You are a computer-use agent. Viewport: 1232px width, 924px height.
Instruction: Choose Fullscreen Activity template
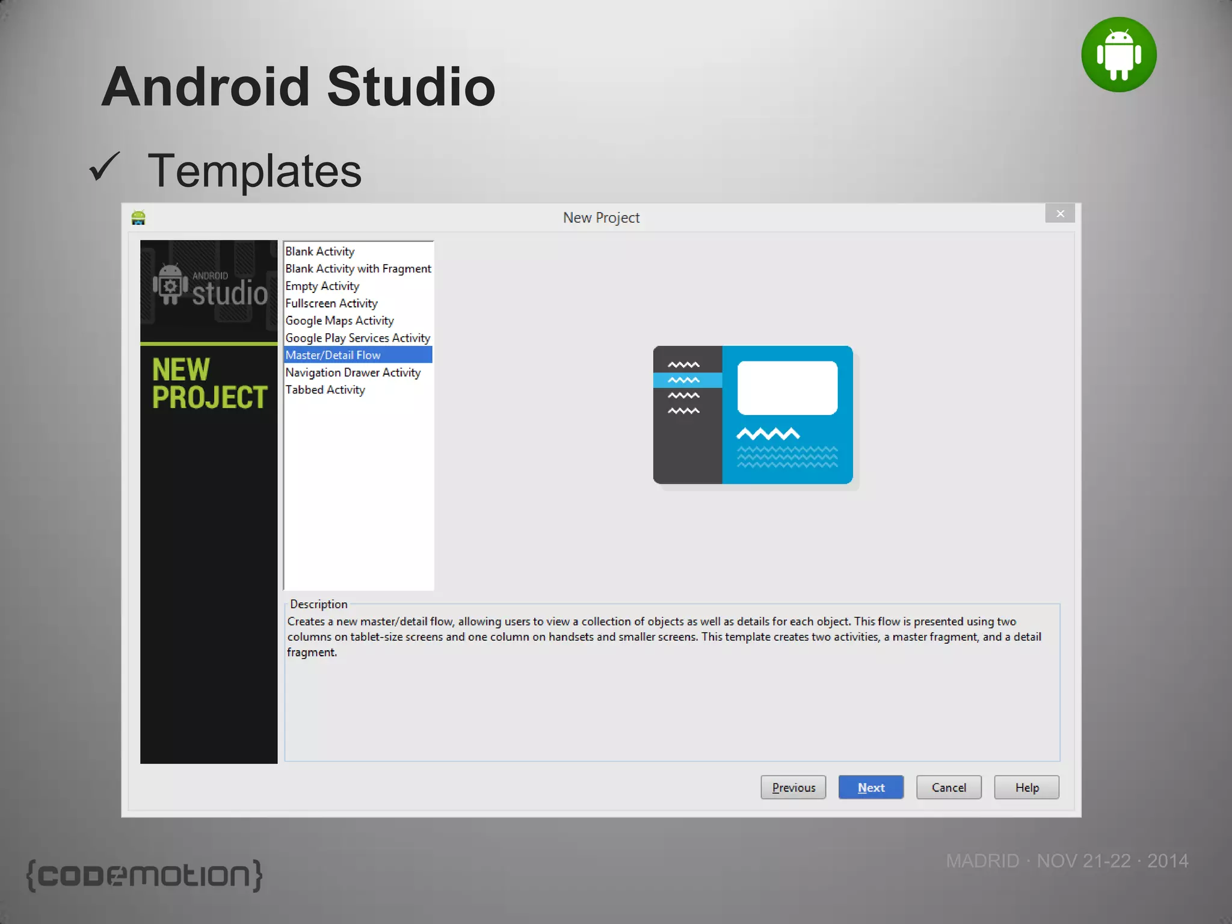pyautogui.click(x=358, y=304)
